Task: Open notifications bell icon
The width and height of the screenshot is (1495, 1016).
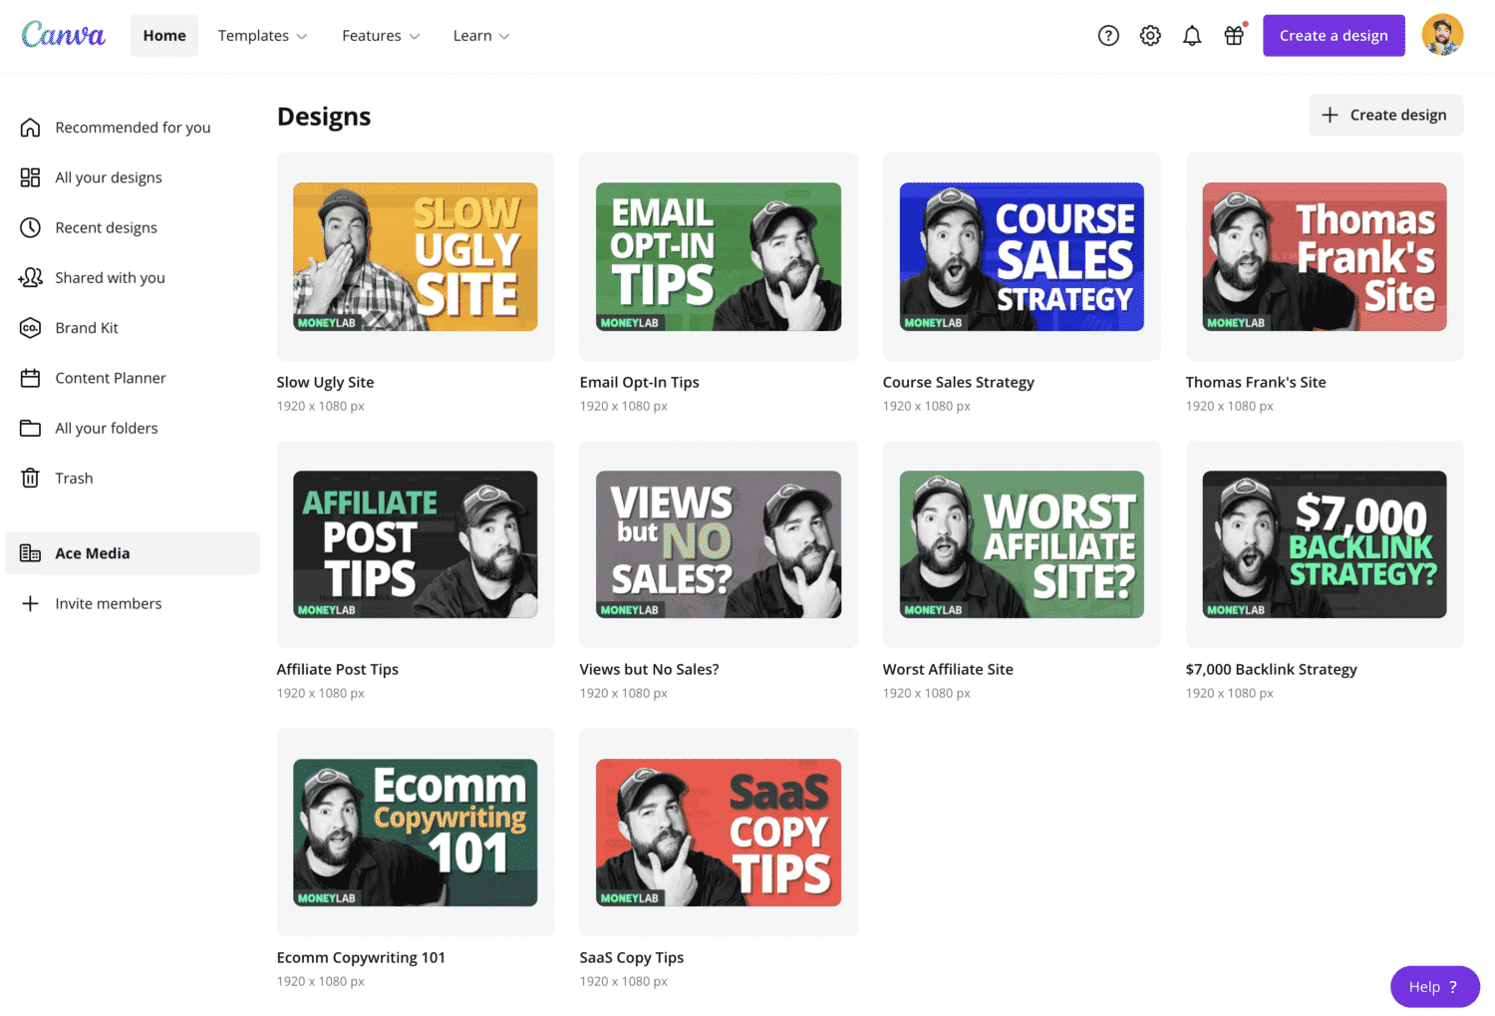Action: coord(1192,36)
